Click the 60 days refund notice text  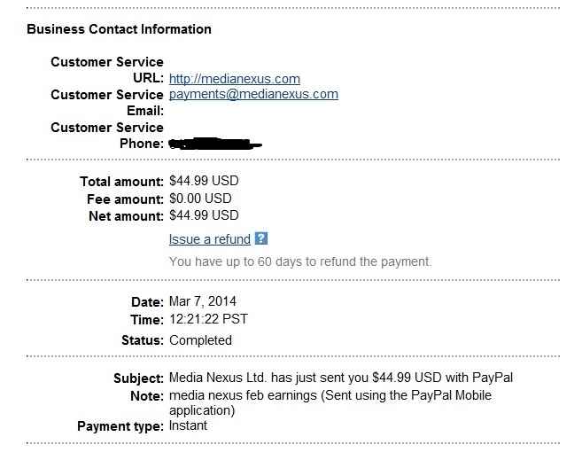300,261
